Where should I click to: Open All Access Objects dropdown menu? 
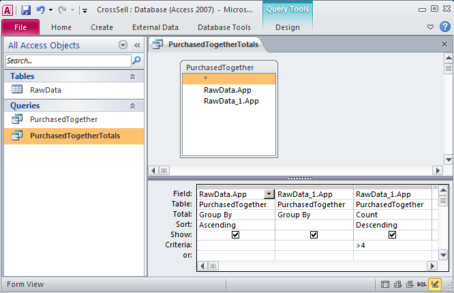[x=123, y=45]
